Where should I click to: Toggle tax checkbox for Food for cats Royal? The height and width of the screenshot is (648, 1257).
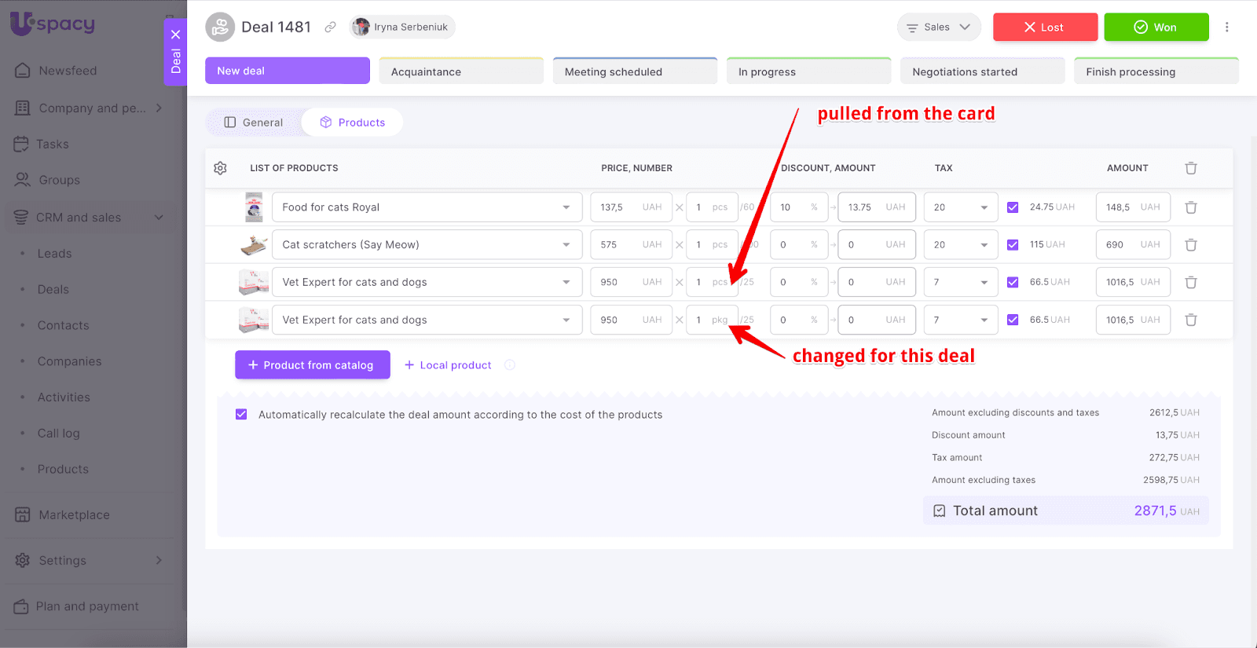1013,207
